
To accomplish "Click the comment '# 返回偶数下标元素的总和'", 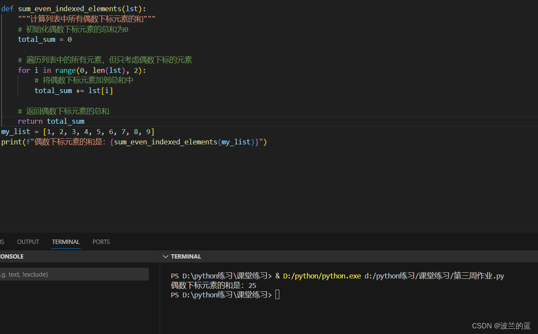I will (64, 111).
